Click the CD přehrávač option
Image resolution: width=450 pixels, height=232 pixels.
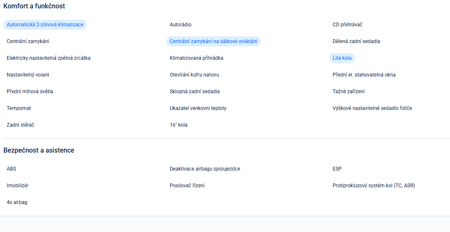point(347,25)
